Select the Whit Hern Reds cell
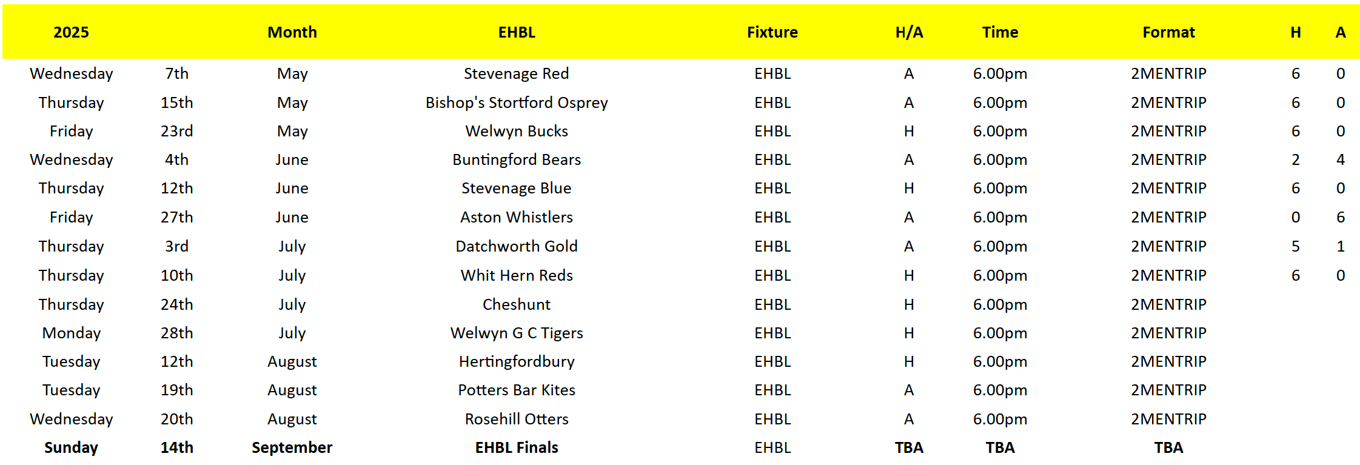The height and width of the screenshot is (465, 1360). [517, 275]
